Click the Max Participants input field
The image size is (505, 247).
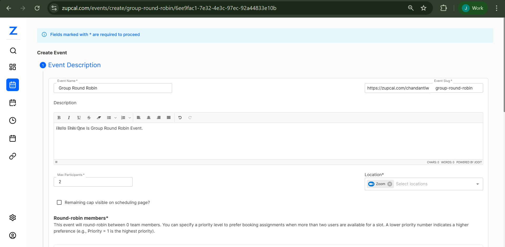pyautogui.click(x=93, y=182)
